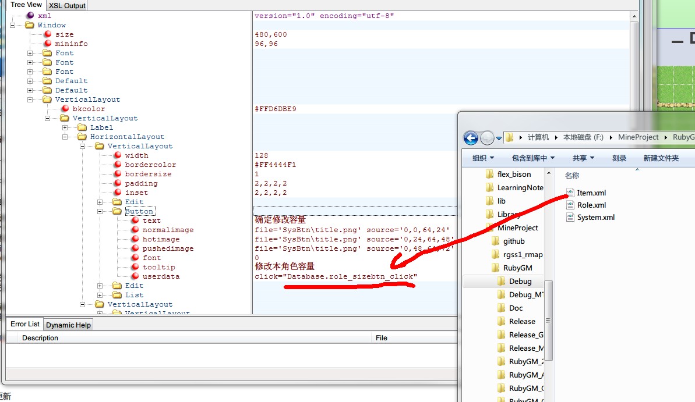Click the folder icon of the Window node
This screenshot has height=402, width=695.
tap(30, 25)
